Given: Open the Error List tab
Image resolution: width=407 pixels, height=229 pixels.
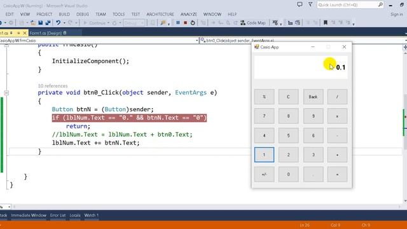Looking at the screenshot, I should point(58,215).
